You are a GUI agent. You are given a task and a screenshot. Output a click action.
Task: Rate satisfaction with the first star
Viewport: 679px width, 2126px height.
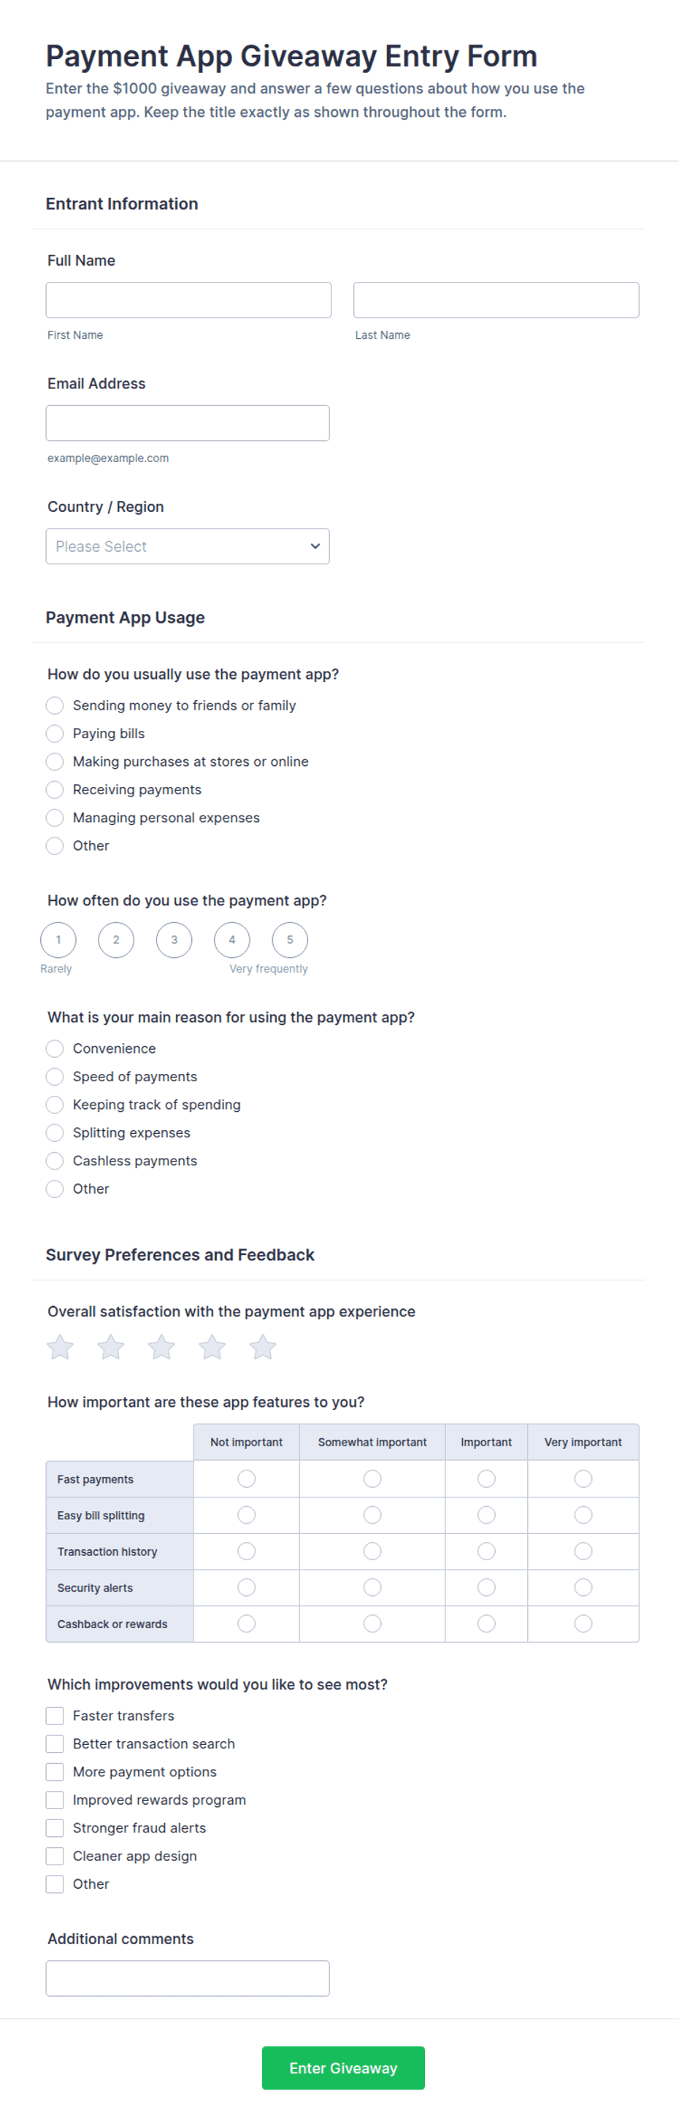[60, 1347]
